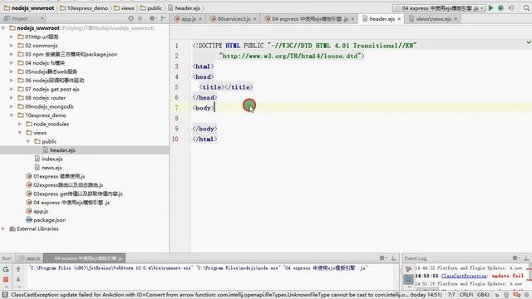This screenshot has width=532, height=299.
Task: Click the 10express_demo breadcrumb
Action: pyautogui.click(x=84, y=7)
